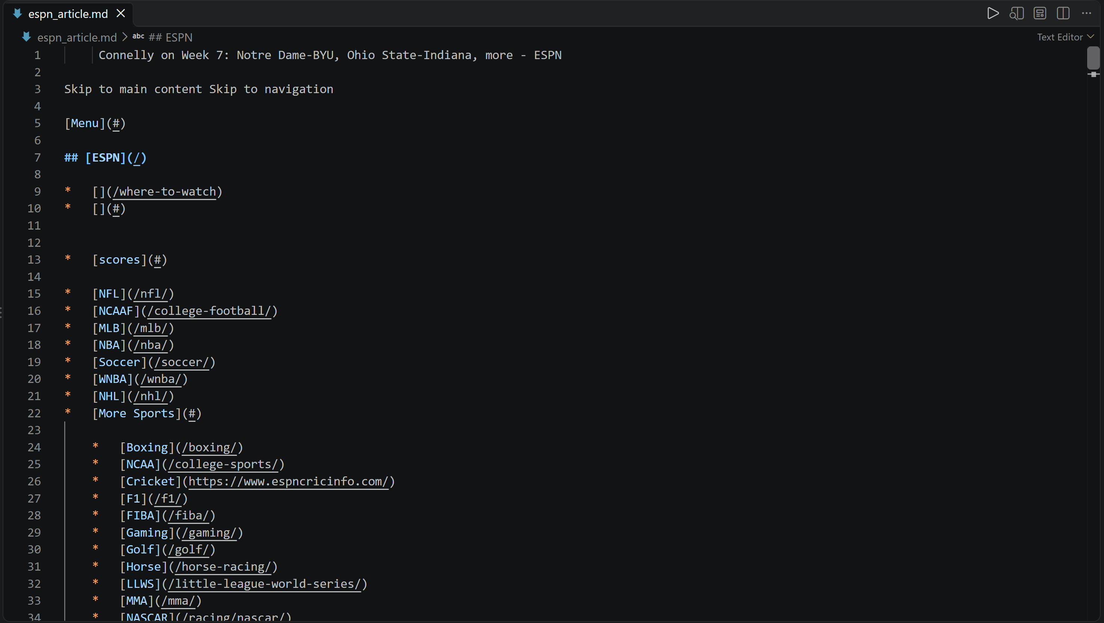Screen dimensions: 1104x623
Task: Run the file with the play icon
Action: pyautogui.click(x=993, y=13)
